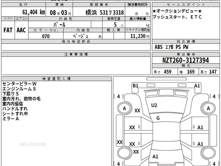Image resolution: width=221 pixels, height=166 pixels.
Task: Select the note 室内汚れ、動物の毛
Action: pyautogui.click(x=22, y=99)
